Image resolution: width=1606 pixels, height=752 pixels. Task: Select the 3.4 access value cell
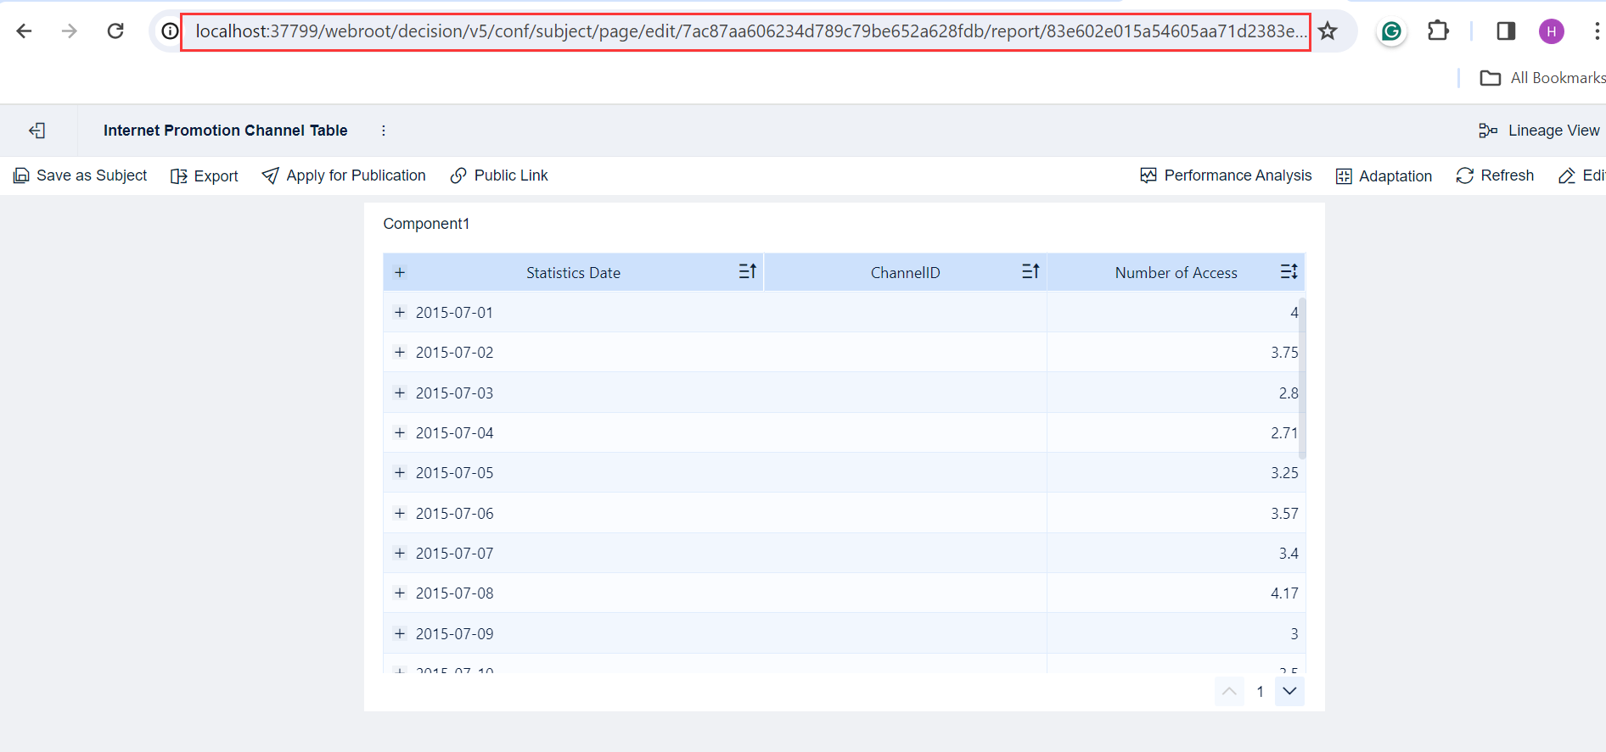pos(1176,553)
